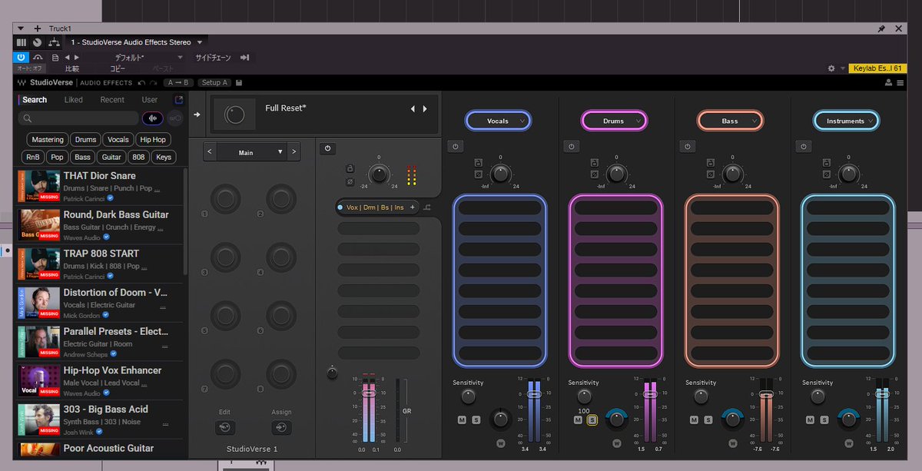Click the A → B copy button
The width and height of the screenshot is (922, 471).
[177, 83]
